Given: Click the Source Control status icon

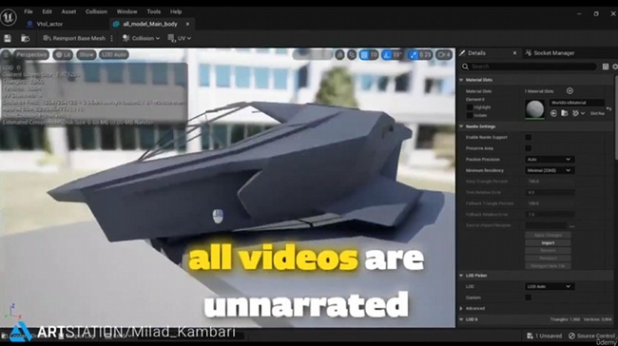Looking at the screenshot, I should pyautogui.click(x=571, y=336).
